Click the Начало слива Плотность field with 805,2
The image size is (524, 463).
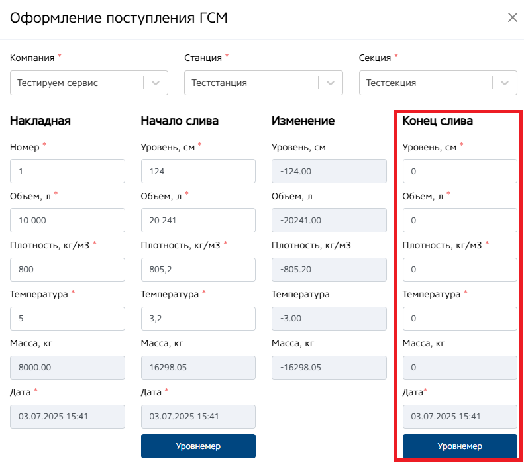click(198, 270)
